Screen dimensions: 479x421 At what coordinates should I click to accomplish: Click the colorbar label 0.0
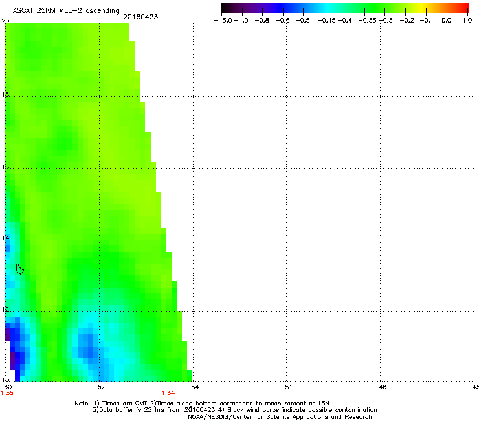click(x=447, y=21)
